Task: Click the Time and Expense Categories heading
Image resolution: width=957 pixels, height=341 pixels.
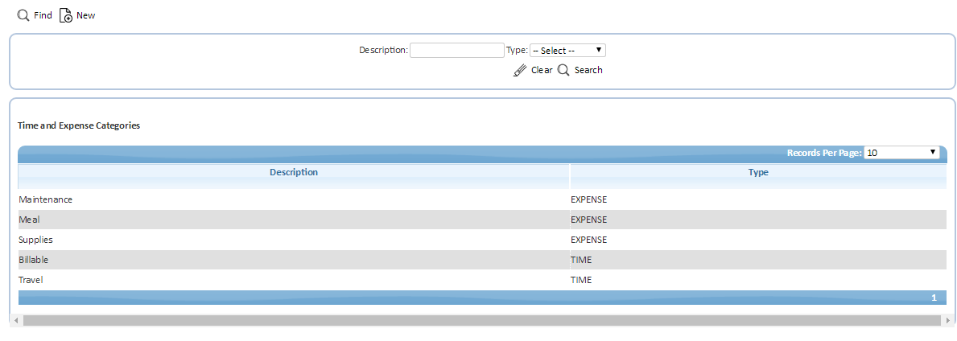Action: (x=80, y=125)
